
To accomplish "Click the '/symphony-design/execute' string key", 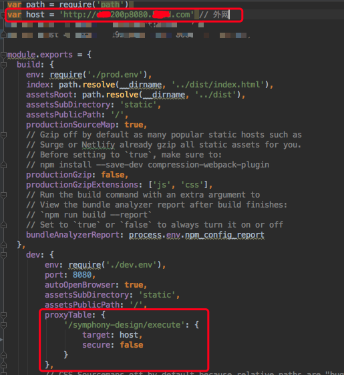I will point(124,325).
